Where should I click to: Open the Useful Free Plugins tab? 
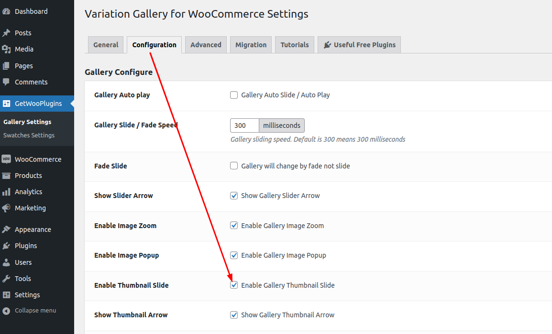tap(359, 44)
